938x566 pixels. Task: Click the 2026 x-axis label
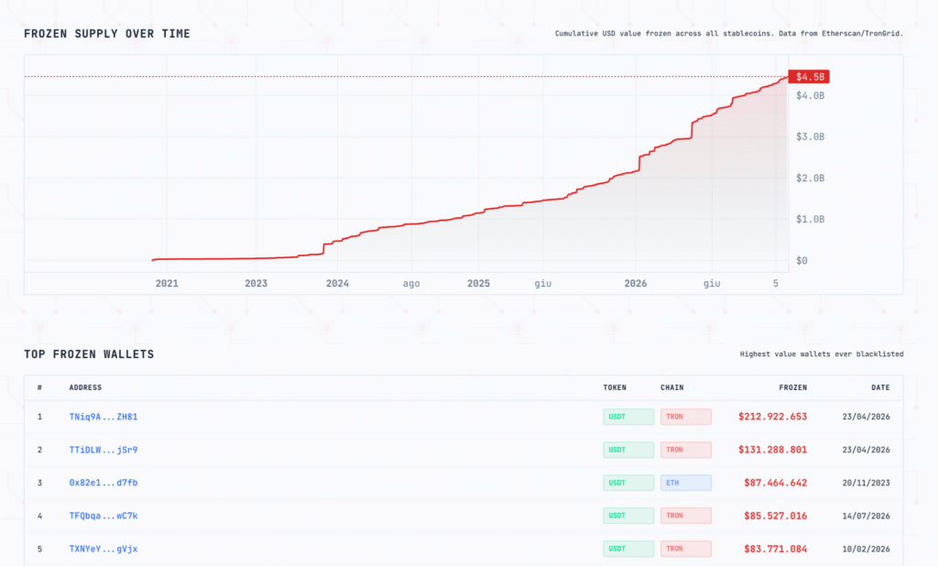pos(636,284)
